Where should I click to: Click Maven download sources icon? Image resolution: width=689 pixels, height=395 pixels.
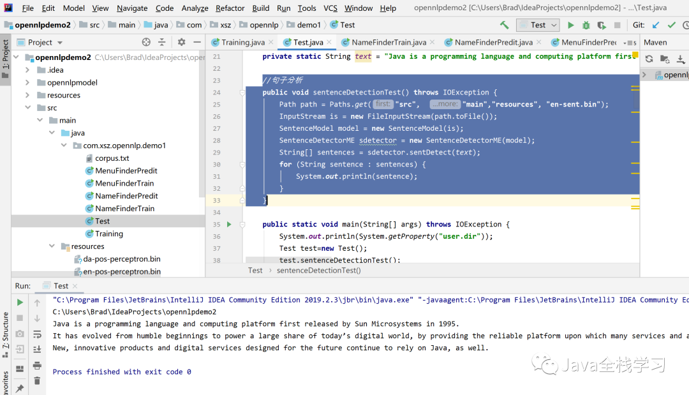pyautogui.click(x=681, y=59)
